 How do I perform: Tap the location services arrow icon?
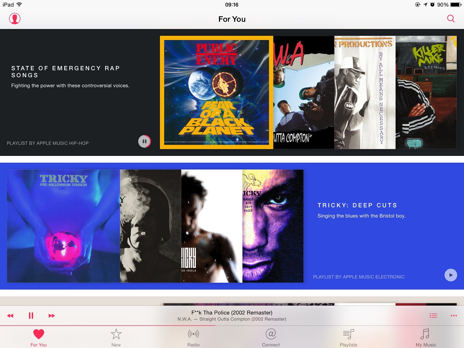(x=425, y=5)
